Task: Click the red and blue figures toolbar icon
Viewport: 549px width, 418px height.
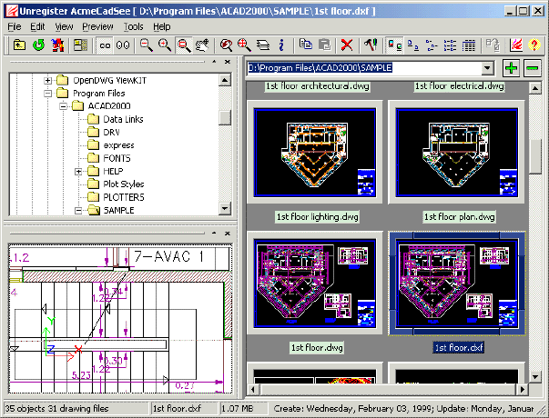Action: pyautogui.click(x=57, y=45)
